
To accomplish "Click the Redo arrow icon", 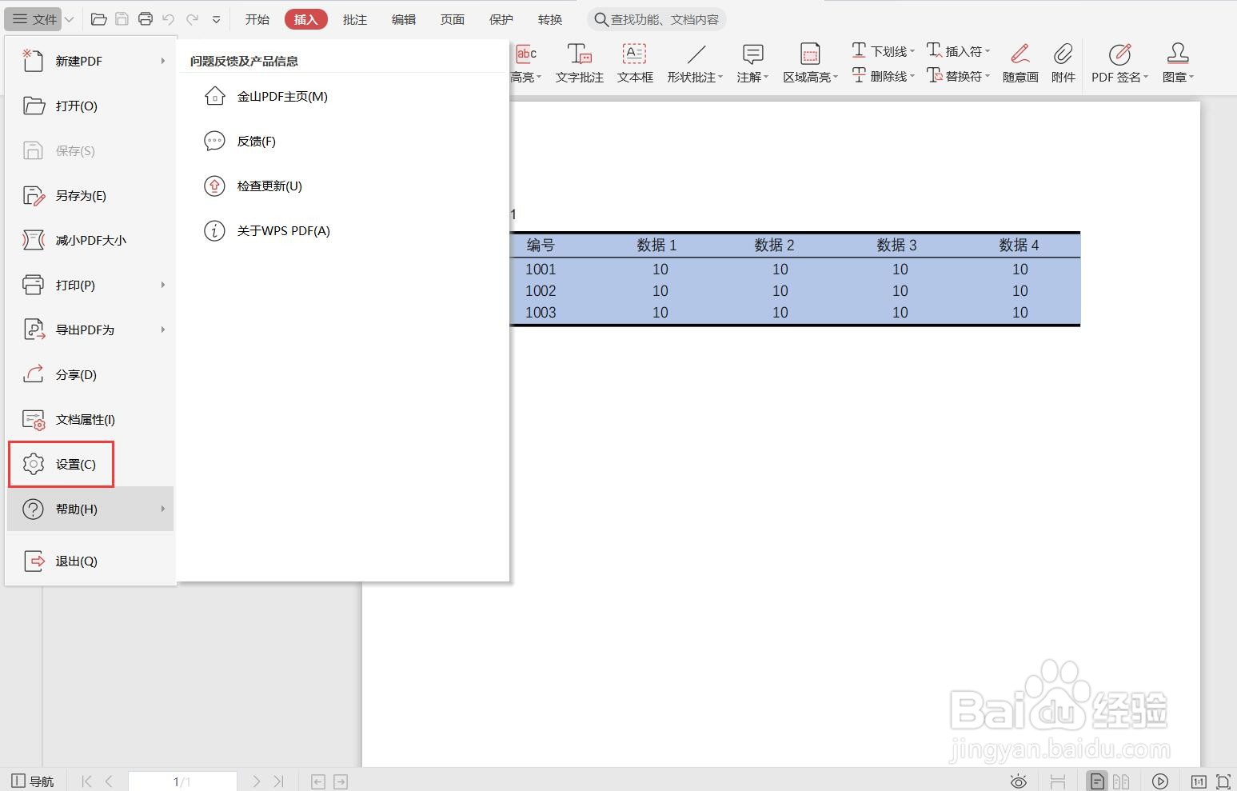I will [x=192, y=19].
